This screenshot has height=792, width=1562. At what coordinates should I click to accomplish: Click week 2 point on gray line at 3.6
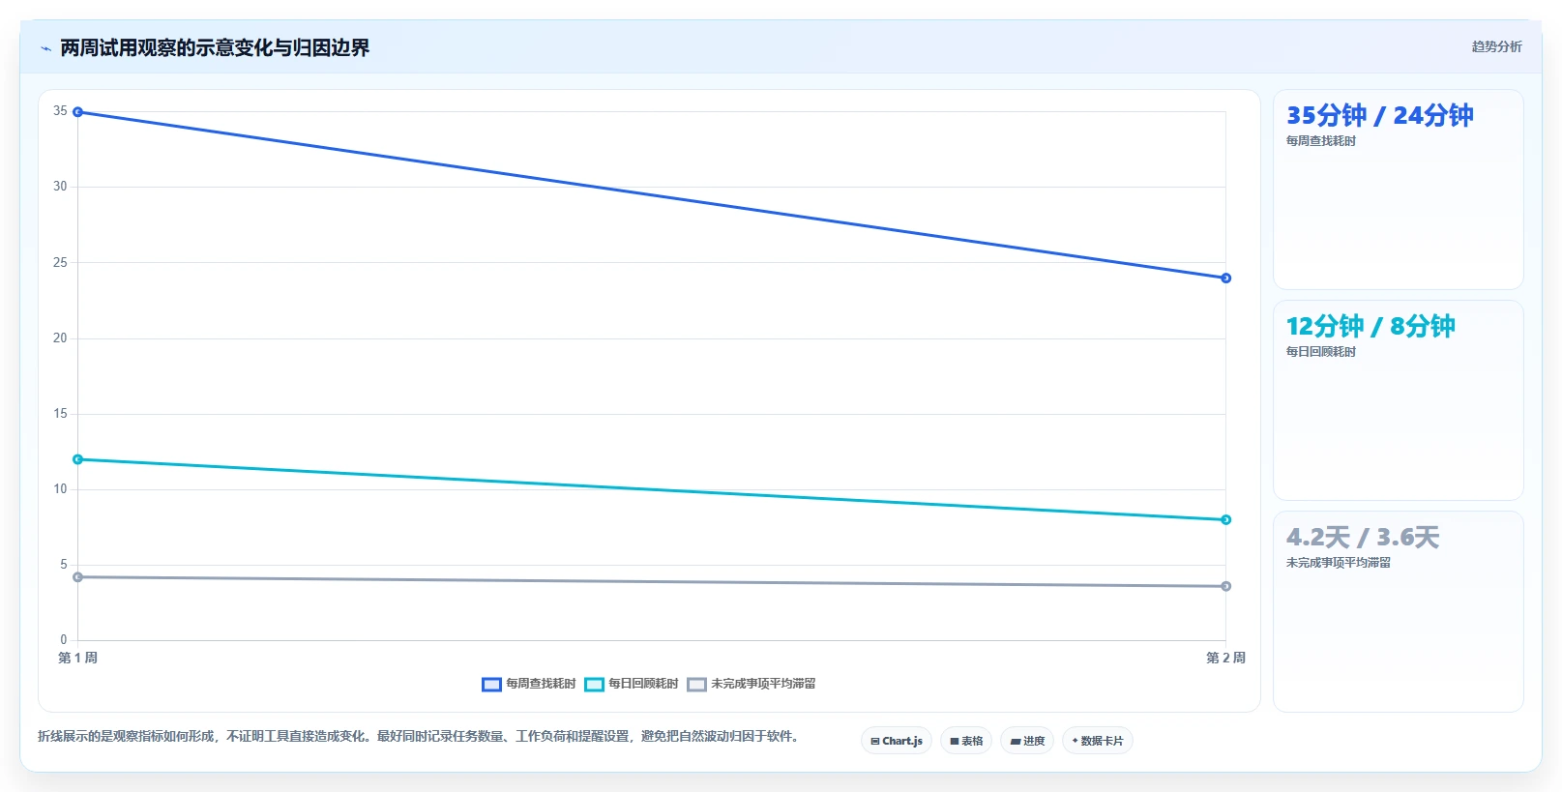click(x=1225, y=586)
